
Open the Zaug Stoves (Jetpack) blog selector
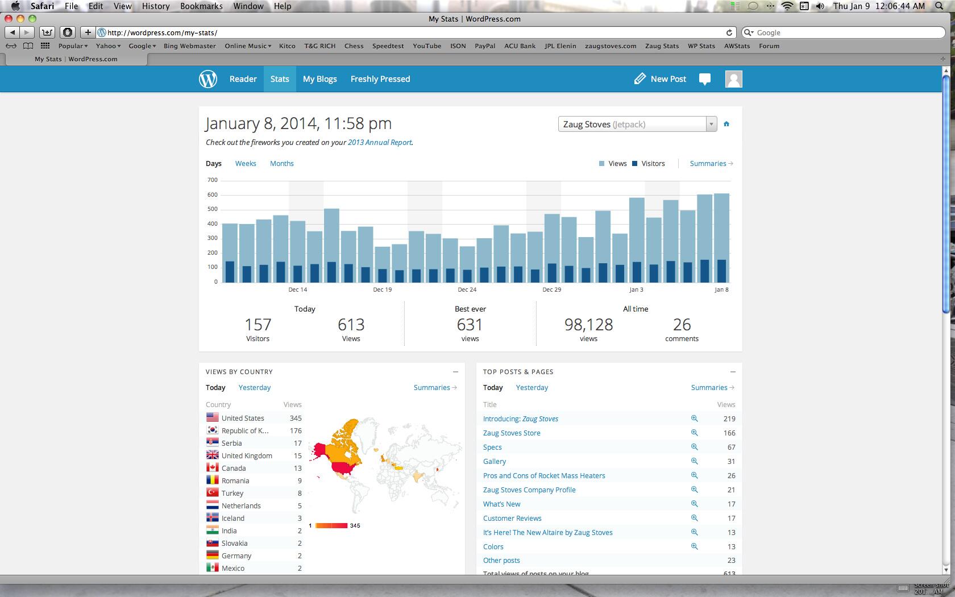[637, 124]
